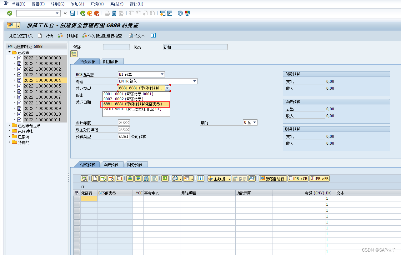Click the Create row icon in grid toolbar
This screenshot has width=401, height=255.
(x=95, y=178)
